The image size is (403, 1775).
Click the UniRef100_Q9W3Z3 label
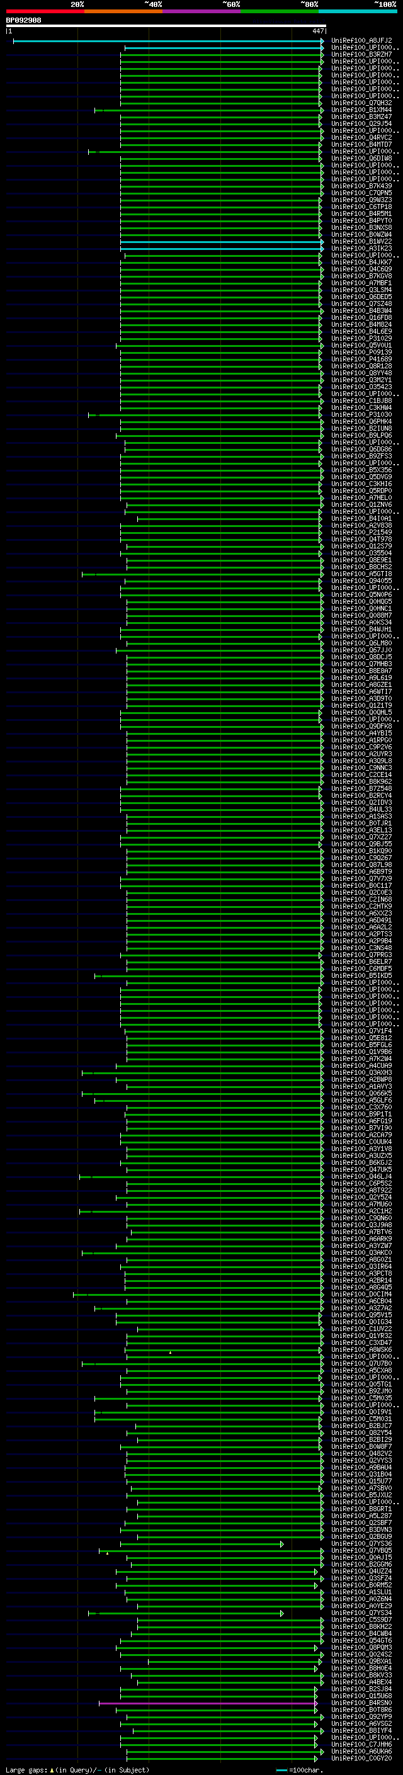click(x=361, y=200)
